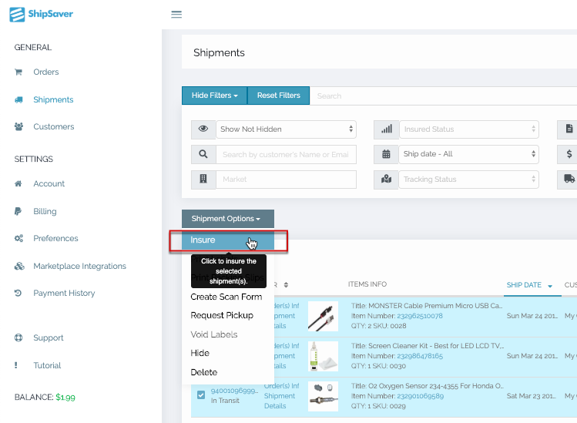Click the magnifier icon by customer search
577x423 pixels.
click(203, 154)
